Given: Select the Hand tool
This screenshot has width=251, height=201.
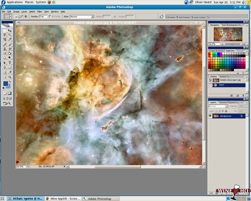Looking at the screenshot, I should (5, 77).
